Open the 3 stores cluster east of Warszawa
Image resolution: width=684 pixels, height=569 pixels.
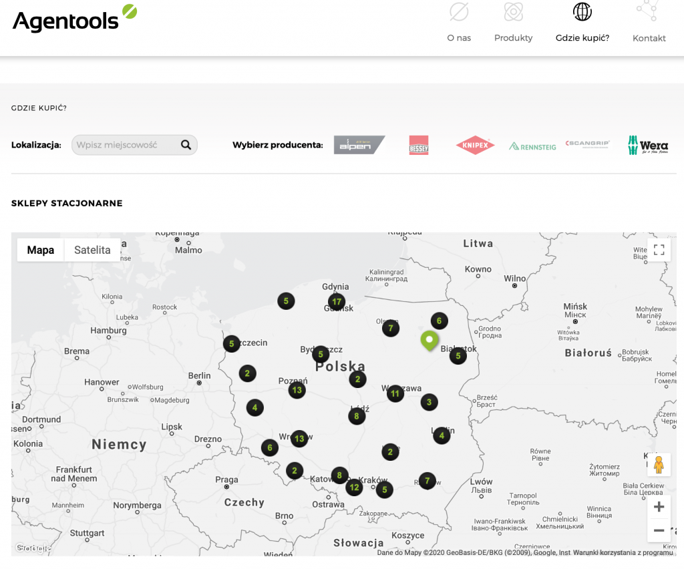pyautogui.click(x=430, y=402)
